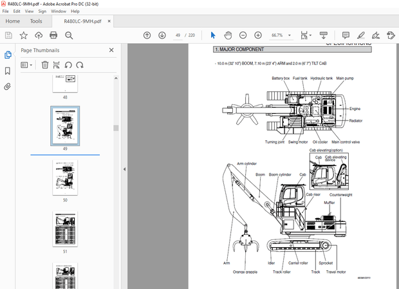Close the Page Thumbnails panel
The image size is (399, 289).
(111, 50)
